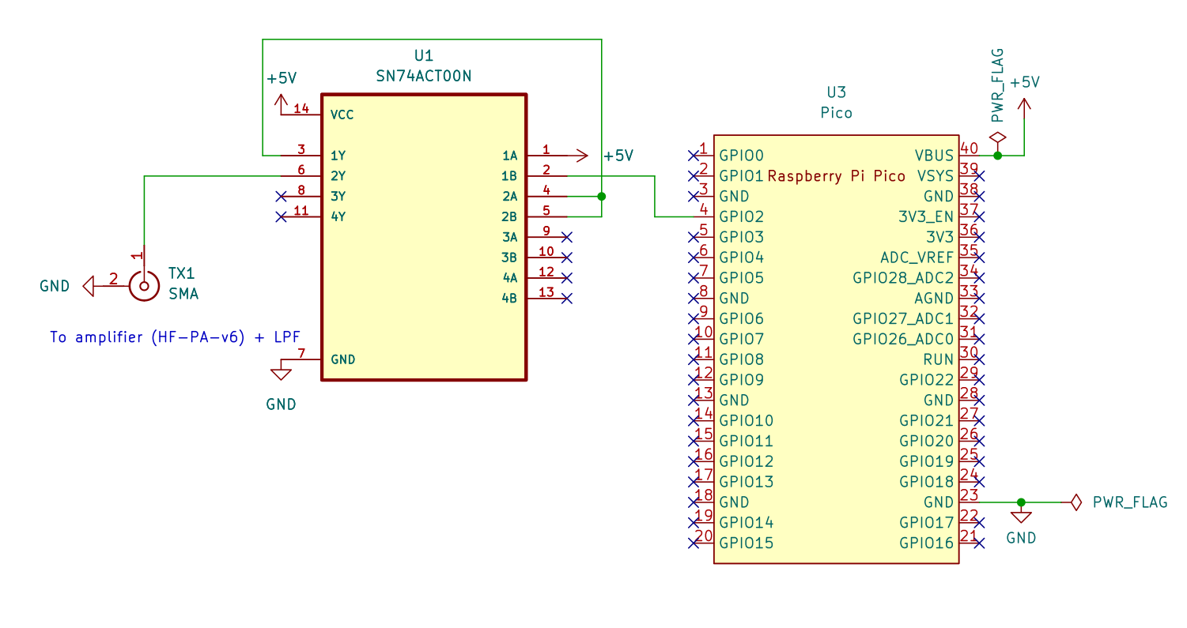Click the U1 reference designator label

424,56
